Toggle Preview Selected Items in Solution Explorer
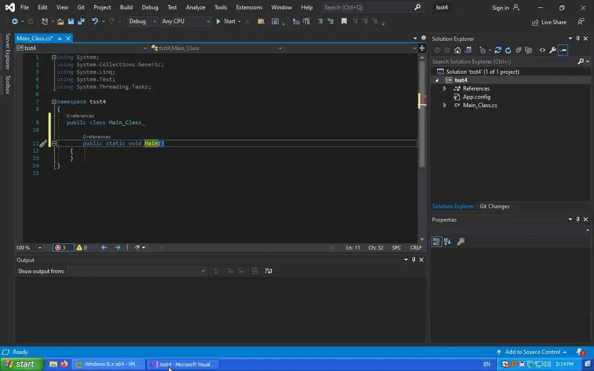The width and height of the screenshot is (594, 371). (563, 50)
